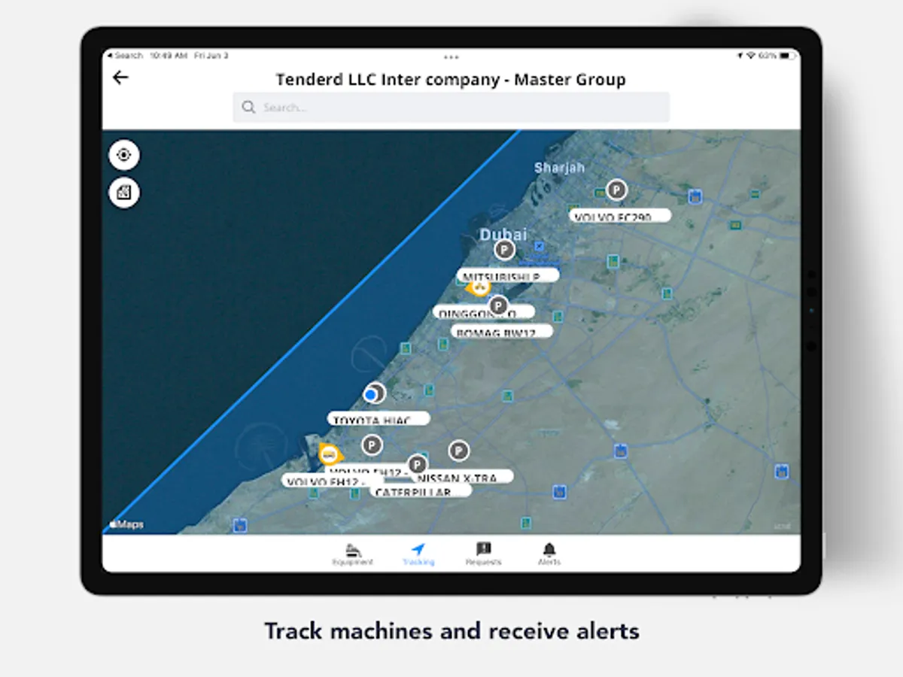Center map with the locate target button
Viewport: 903px width, 677px height.
(124, 155)
